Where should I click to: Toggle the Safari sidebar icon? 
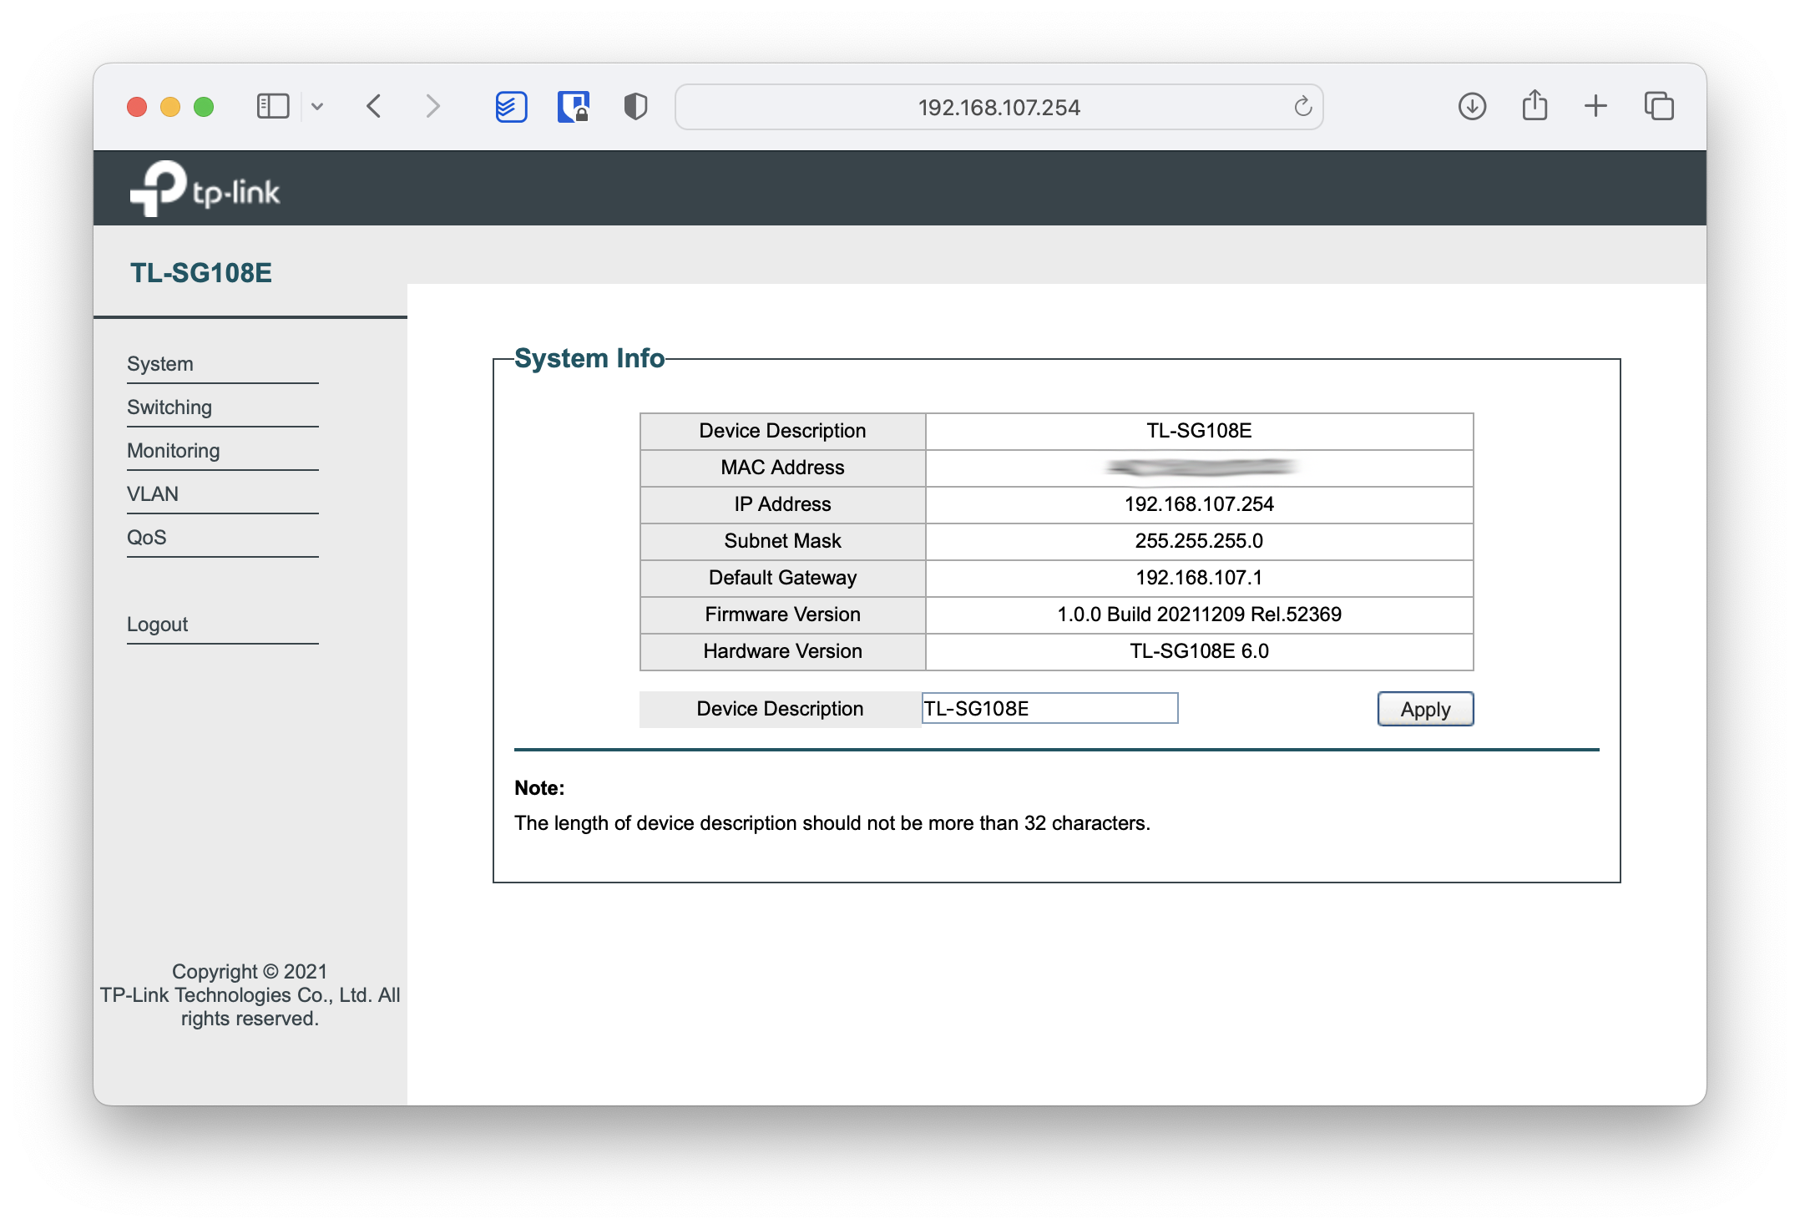tap(272, 106)
